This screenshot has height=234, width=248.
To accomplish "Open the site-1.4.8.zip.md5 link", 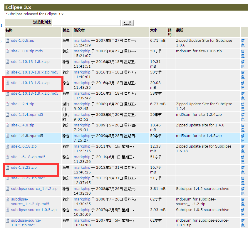I will point(27,136).
